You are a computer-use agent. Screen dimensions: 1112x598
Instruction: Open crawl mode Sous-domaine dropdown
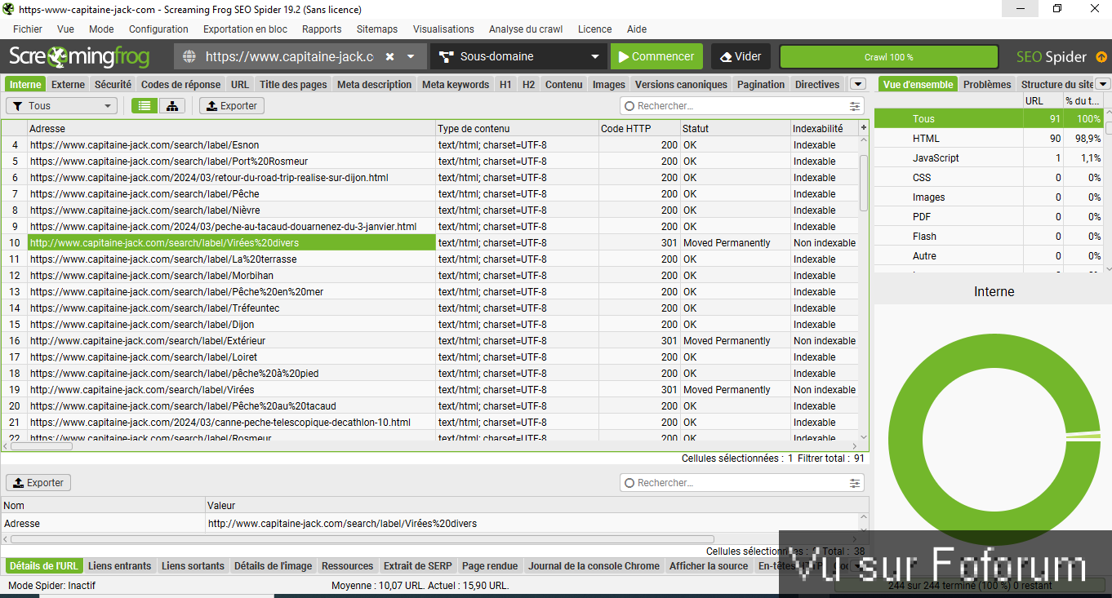click(x=518, y=57)
